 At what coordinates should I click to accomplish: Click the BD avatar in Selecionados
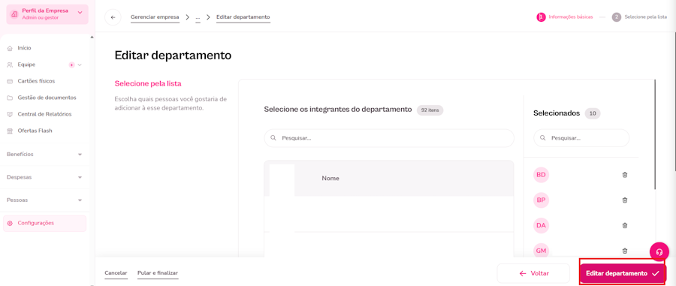542,175
